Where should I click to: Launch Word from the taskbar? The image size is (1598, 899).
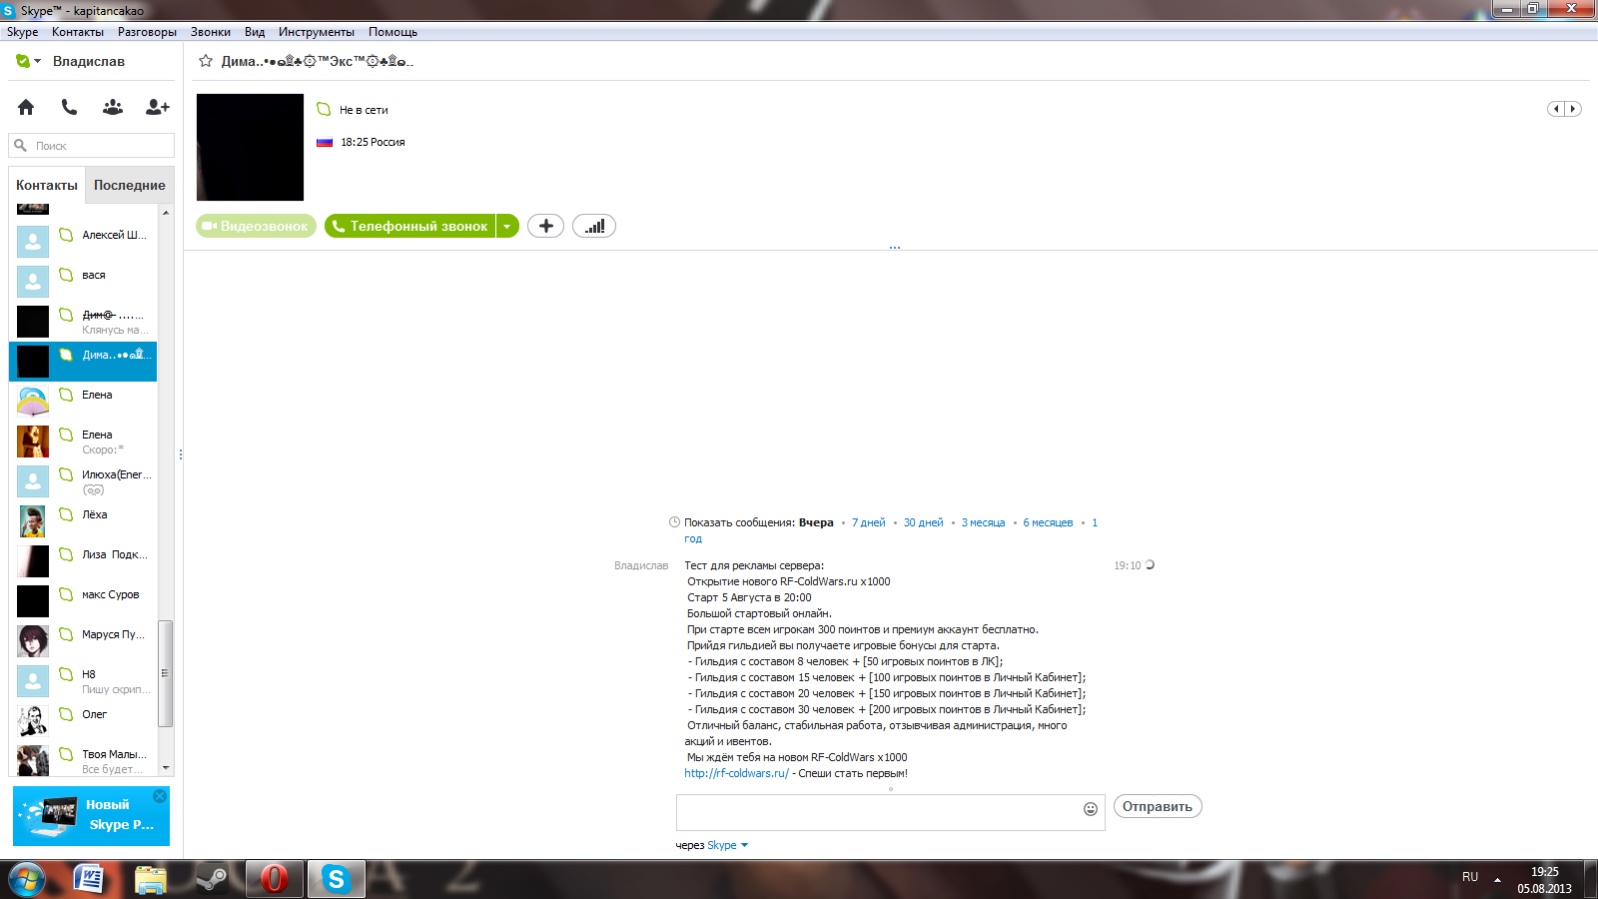(x=90, y=879)
